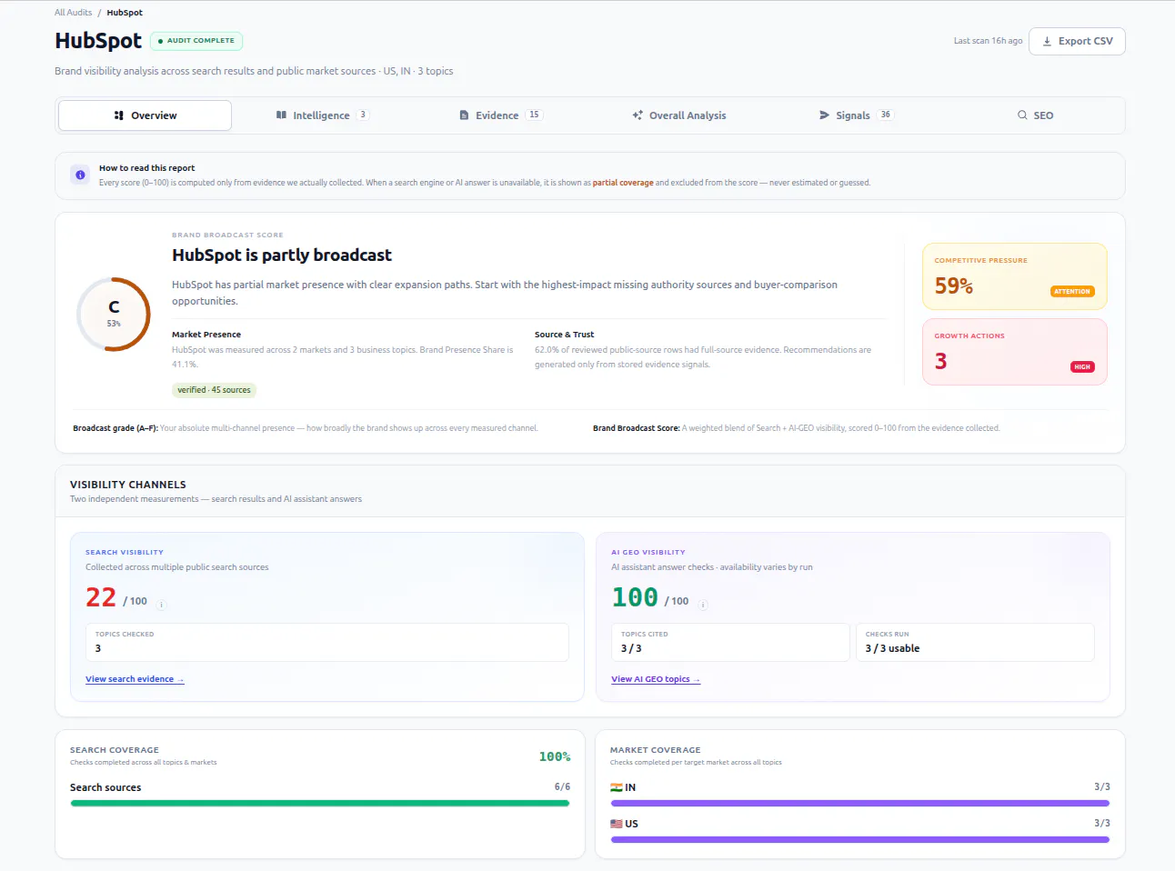Click the Market Presence heading
The height and width of the screenshot is (871, 1175).
point(206,335)
